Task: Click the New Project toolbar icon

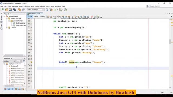Action: point(6,10)
